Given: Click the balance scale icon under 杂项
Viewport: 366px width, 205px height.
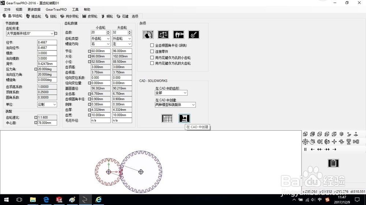Looking at the screenshot, I should [x=163, y=35].
